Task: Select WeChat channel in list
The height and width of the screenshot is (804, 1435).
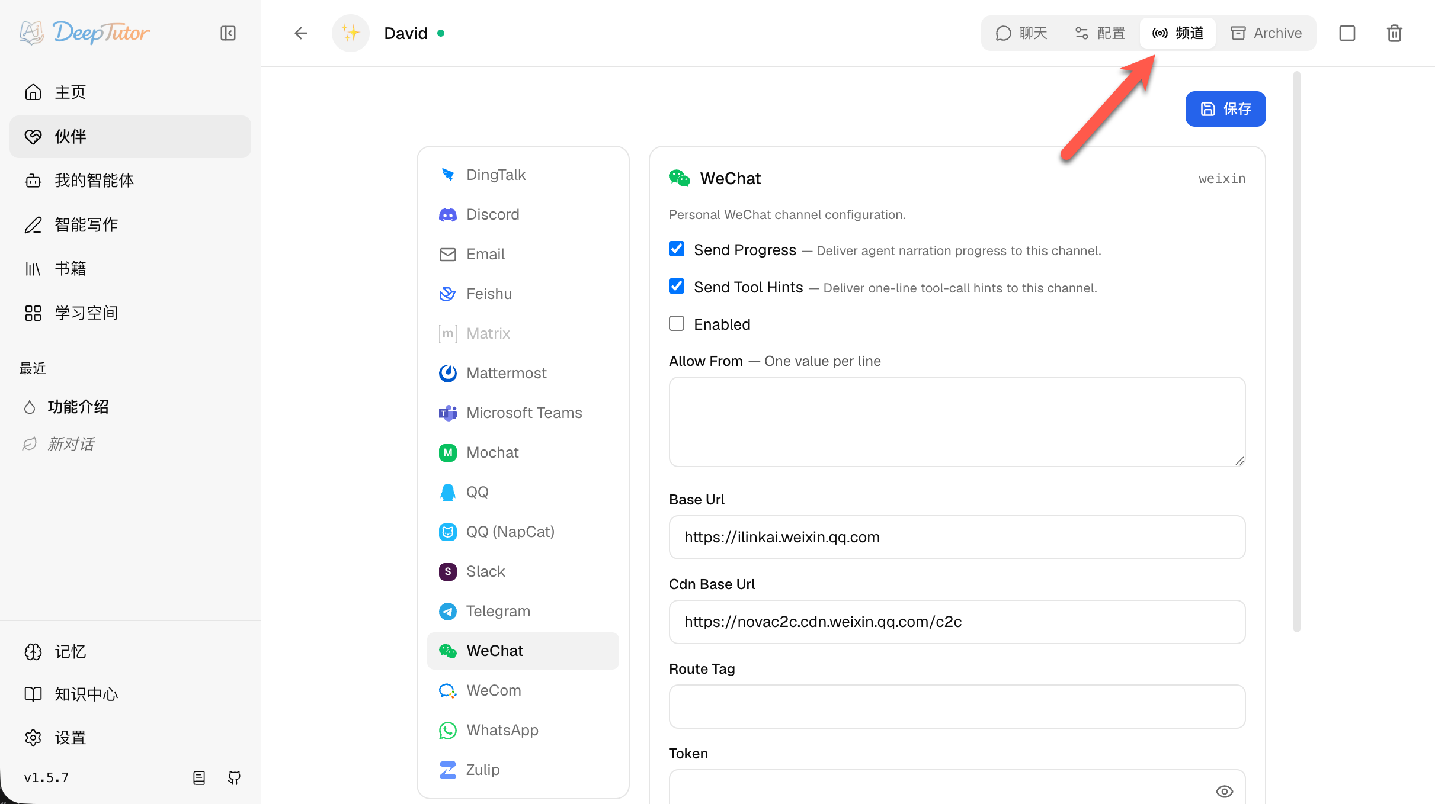Action: pyautogui.click(x=523, y=651)
